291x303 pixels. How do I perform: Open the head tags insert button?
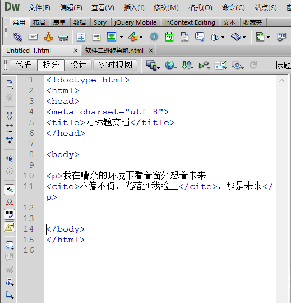(215, 37)
